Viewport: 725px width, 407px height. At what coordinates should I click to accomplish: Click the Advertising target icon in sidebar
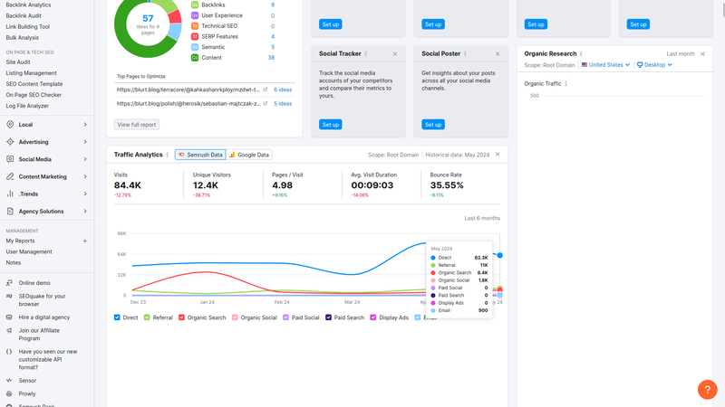[10, 142]
